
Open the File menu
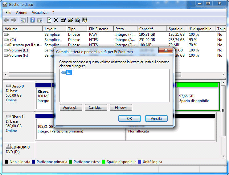tap(8, 13)
